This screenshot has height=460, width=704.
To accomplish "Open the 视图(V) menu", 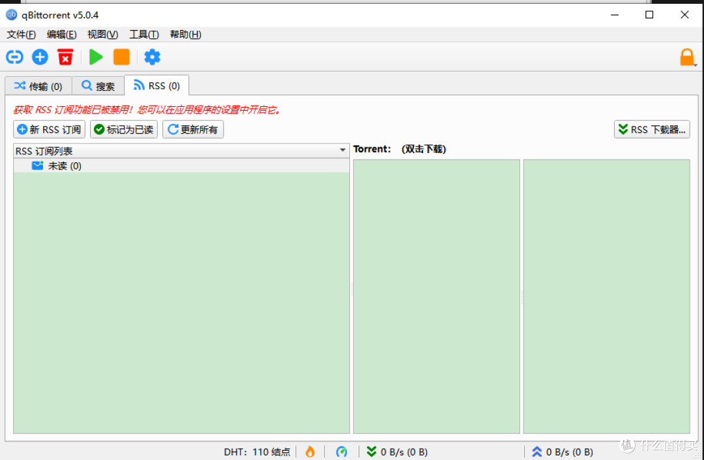I will [x=102, y=35].
